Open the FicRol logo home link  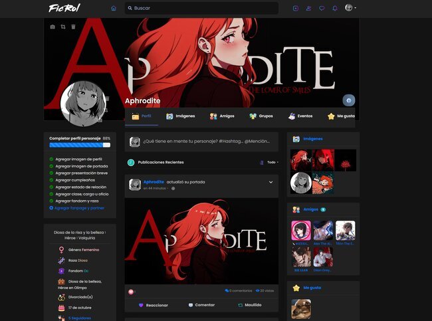point(64,8)
